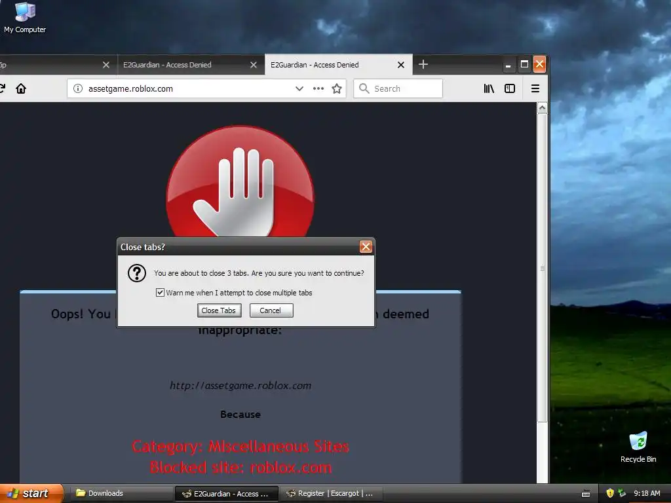This screenshot has width=671, height=503.
Task: Click the 'Because' text on blocked page
Action: (x=240, y=415)
